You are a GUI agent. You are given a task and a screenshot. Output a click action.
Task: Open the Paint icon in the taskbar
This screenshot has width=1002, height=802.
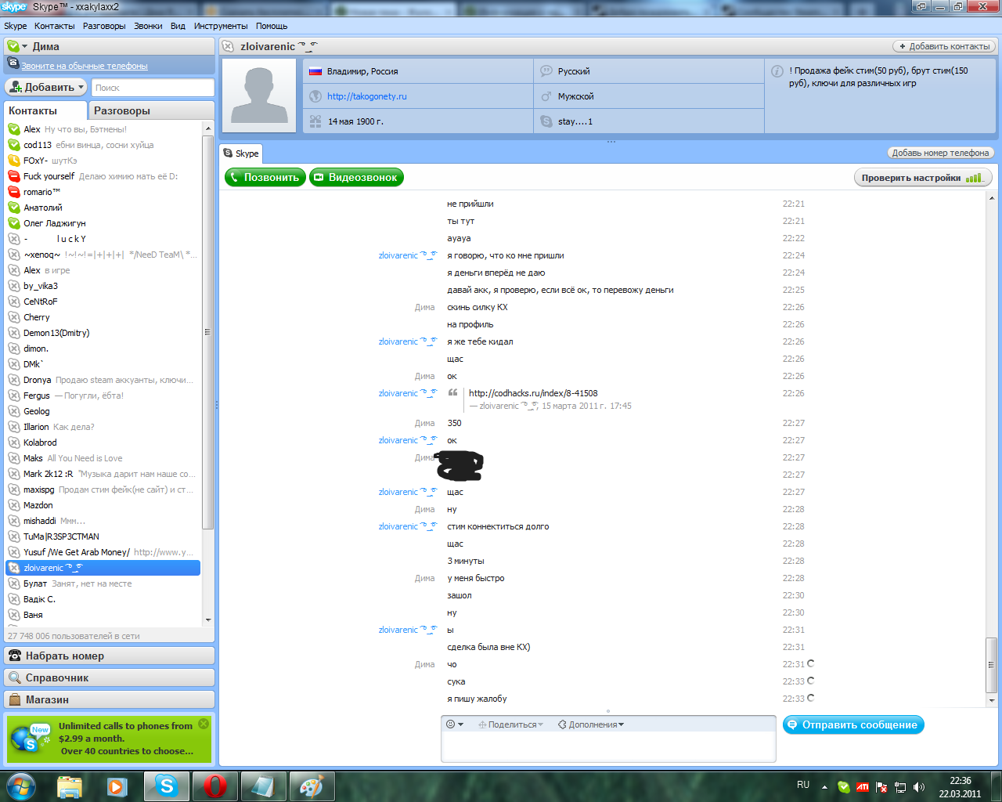[312, 786]
